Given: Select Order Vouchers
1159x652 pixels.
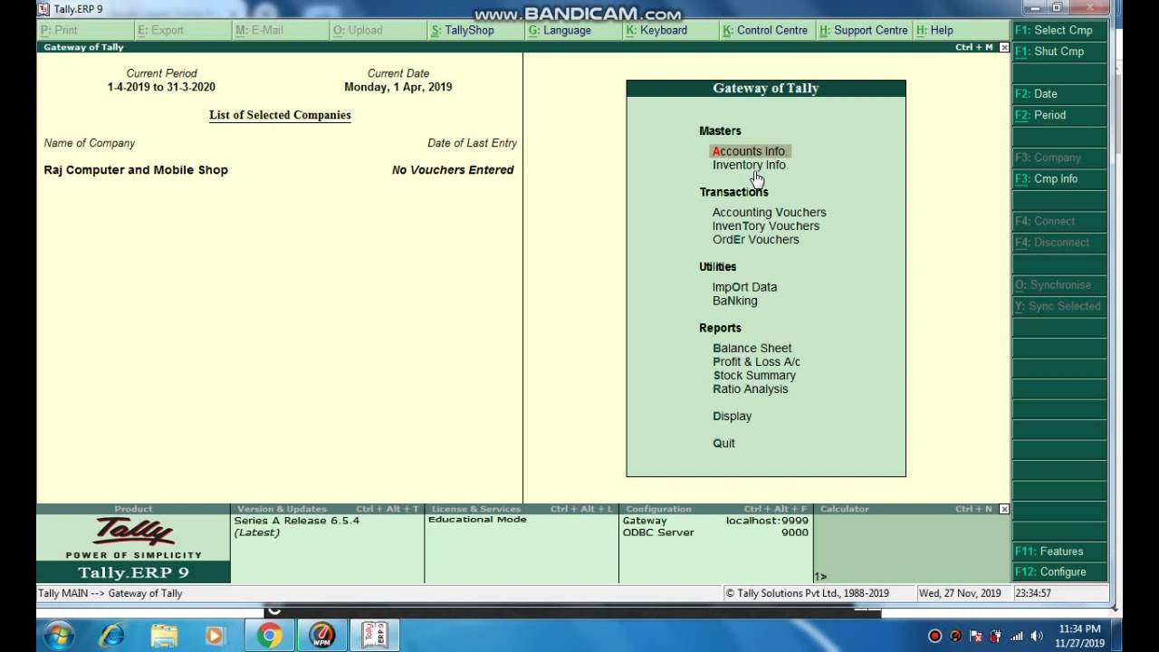Looking at the screenshot, I should [x=755, y=240].
